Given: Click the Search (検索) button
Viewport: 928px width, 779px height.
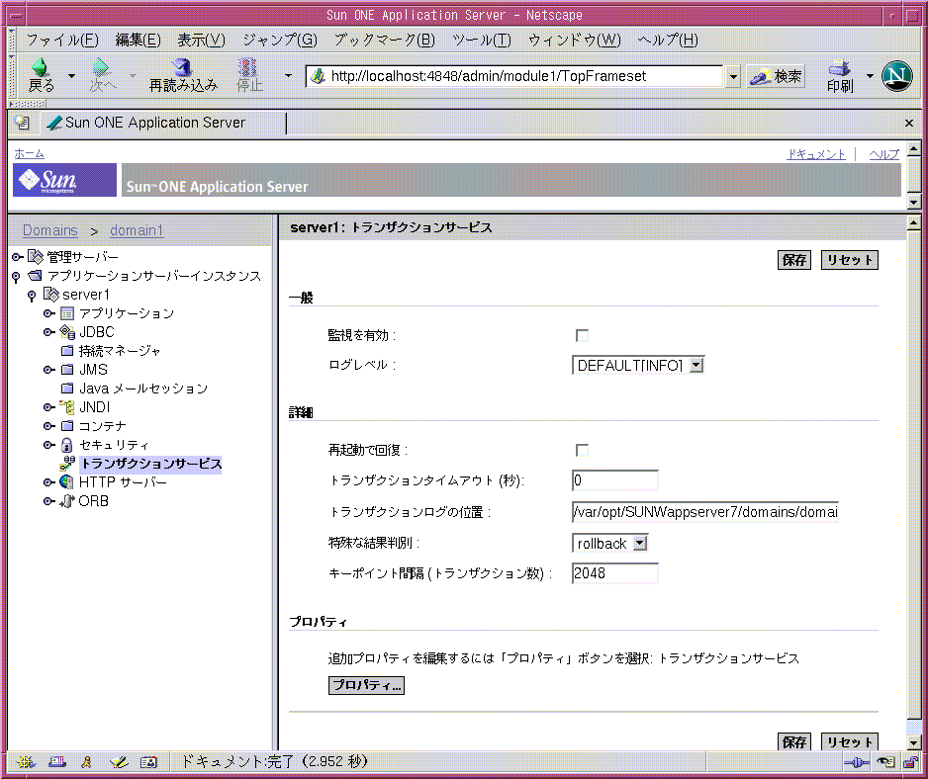Looking at the screenshot, I should click(x=776, y=76).
